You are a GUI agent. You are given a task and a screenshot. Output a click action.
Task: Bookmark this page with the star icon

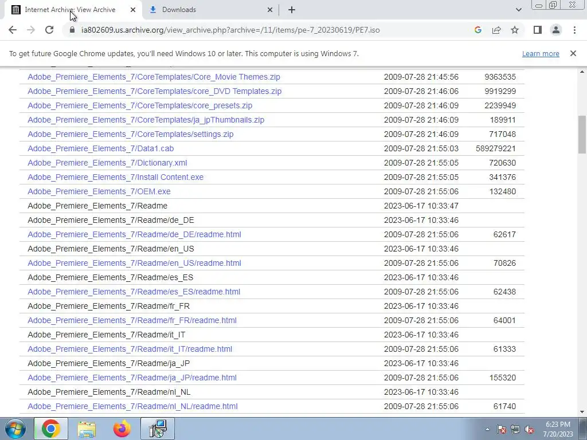pyautogui.click(x=515, y=30)
